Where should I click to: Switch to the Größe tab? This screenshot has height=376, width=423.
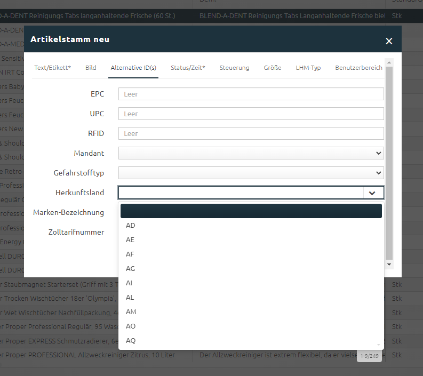[273, 68]
